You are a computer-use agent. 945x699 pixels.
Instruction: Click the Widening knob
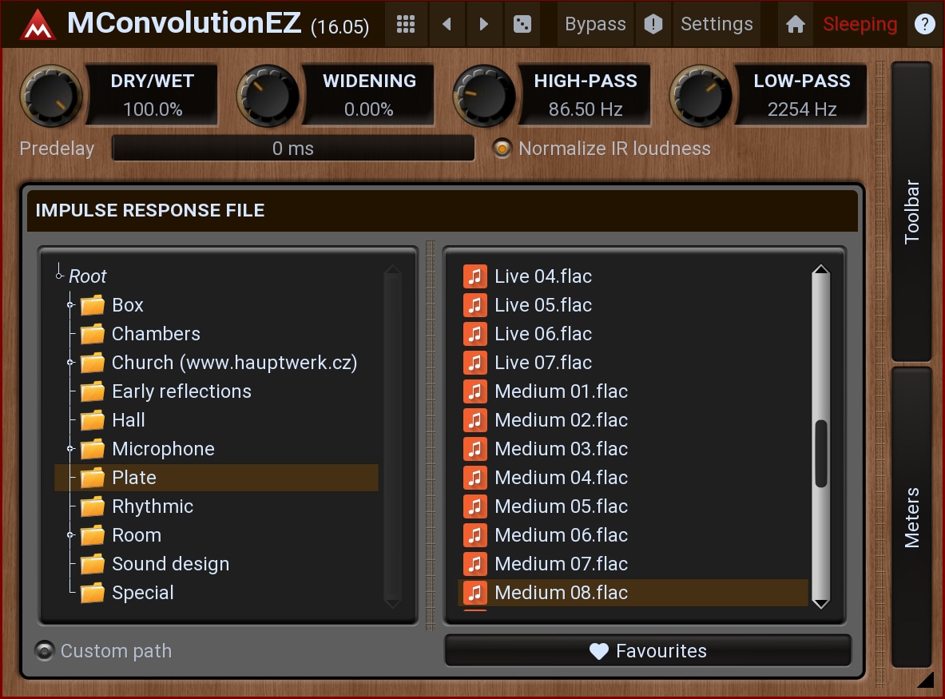(x=268, y=96)
